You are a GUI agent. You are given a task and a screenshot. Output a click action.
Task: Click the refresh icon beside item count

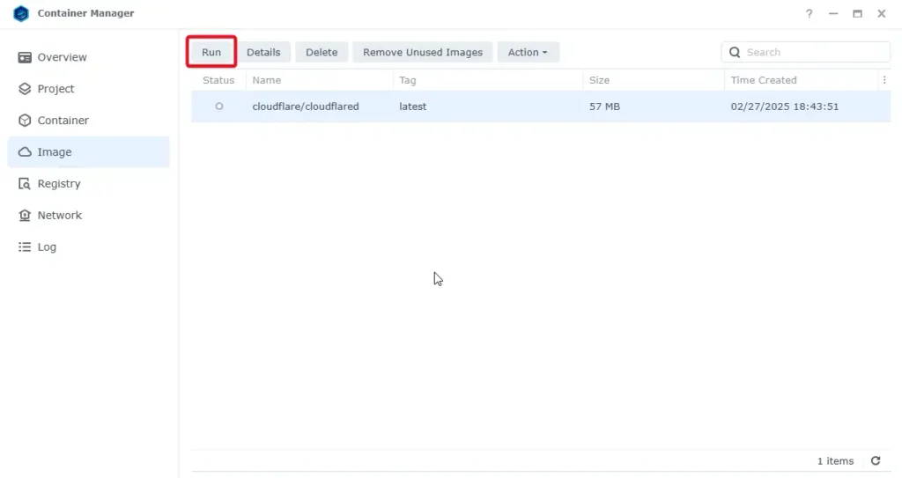point(875,461)
